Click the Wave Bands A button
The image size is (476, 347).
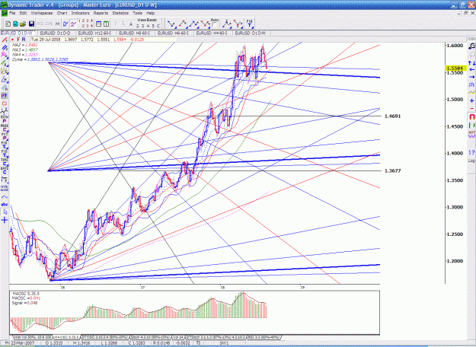point(131,24)
